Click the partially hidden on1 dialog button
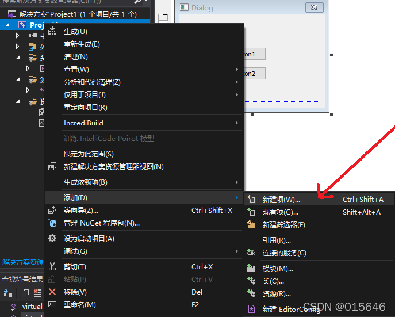Viewport: 395px width, 317px height. click(255, 54)
